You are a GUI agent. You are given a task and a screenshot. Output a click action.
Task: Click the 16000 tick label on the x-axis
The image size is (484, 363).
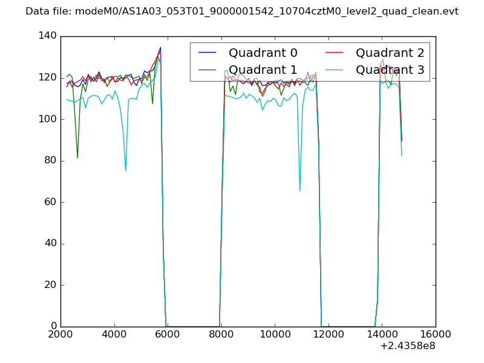pyautogui.click(x=436, y=334)
